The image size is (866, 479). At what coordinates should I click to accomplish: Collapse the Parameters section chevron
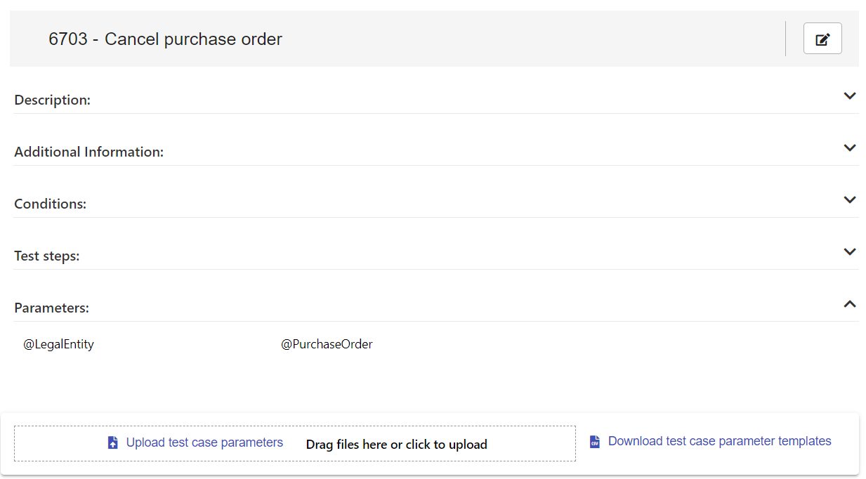click(x=850, y=304)
